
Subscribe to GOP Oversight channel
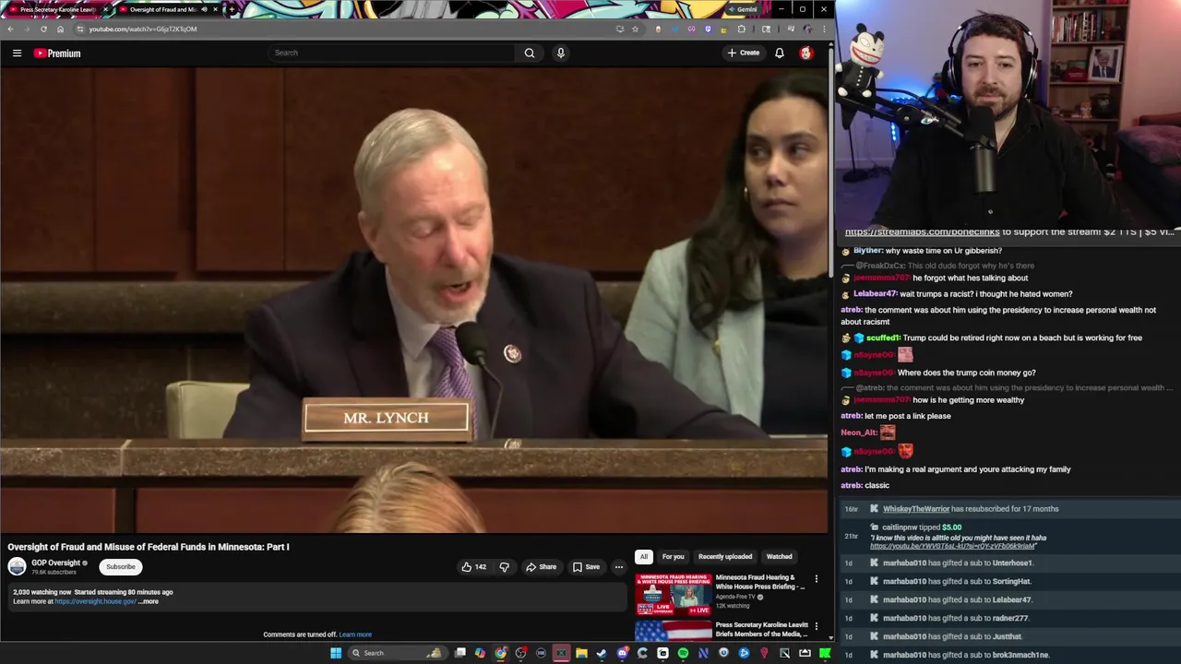(x=120, y=566)
